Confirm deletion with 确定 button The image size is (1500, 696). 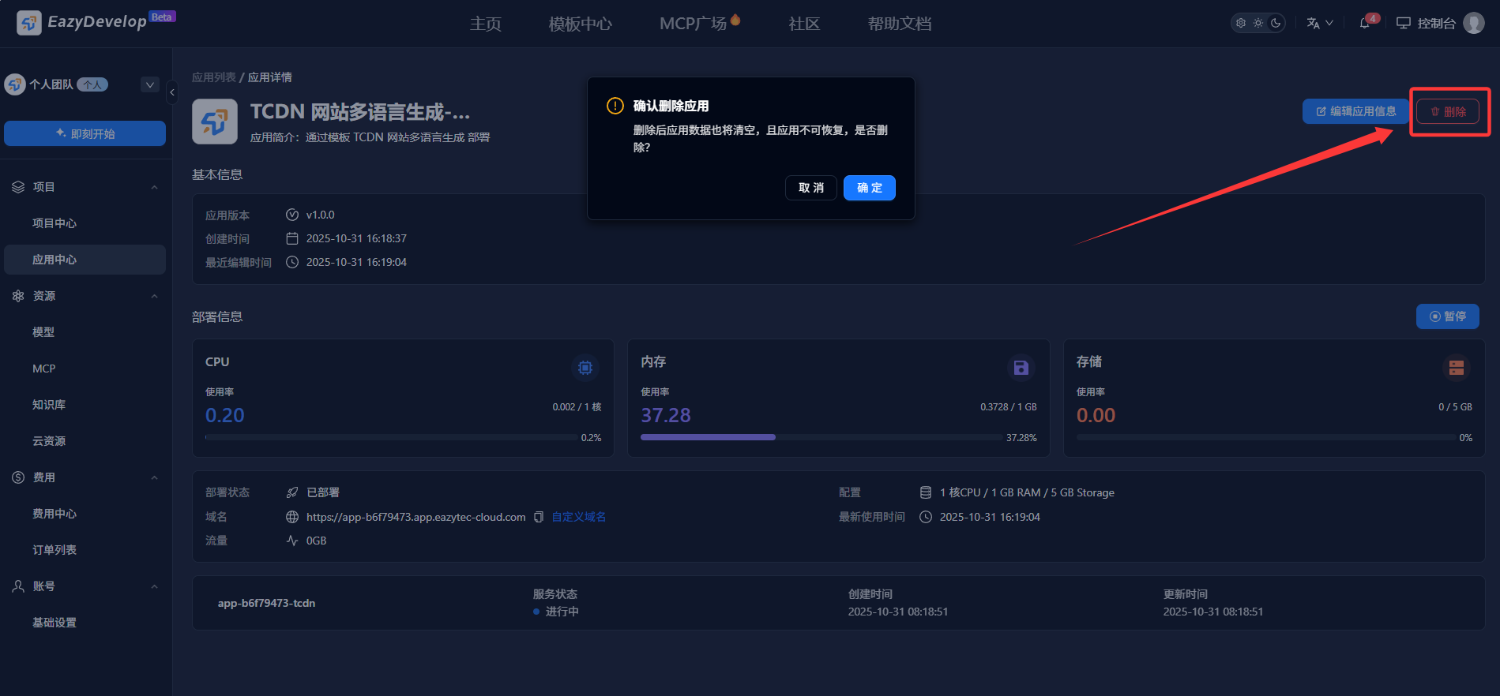pyautogui.click(x=869, y=188)
